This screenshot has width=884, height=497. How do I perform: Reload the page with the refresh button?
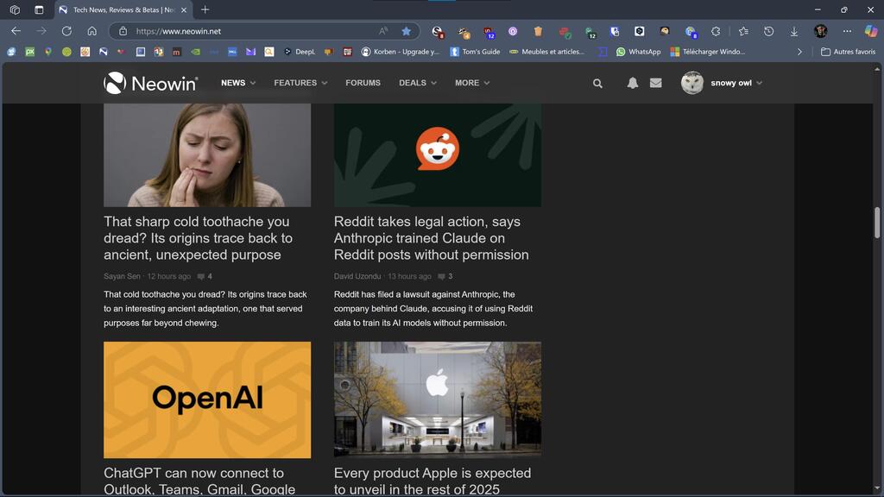click(66, 31)
